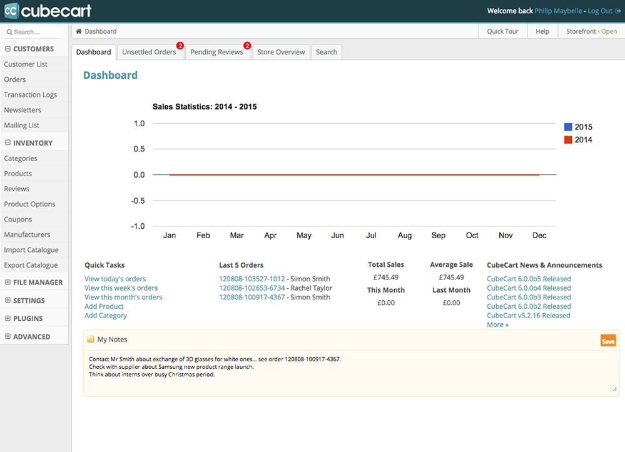Expand the Plugins sidebar section
The height and width of the screenshot is (452, 625).
click(8, 319)
